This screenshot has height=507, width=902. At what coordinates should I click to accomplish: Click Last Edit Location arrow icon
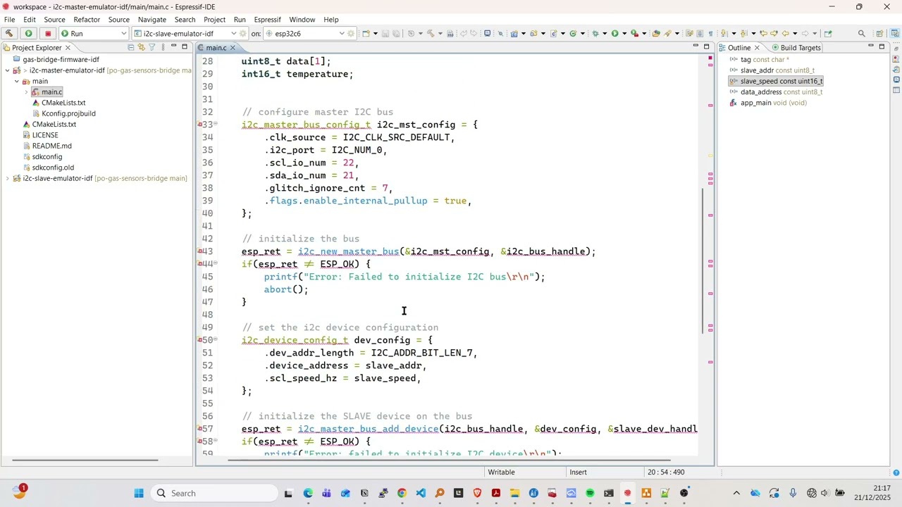click(x=763, y=33)
